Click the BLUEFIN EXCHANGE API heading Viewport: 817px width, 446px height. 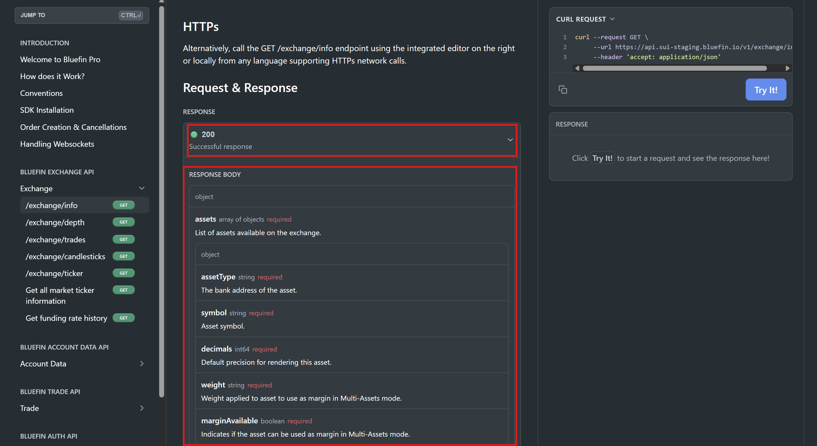[x=57, y=172]
